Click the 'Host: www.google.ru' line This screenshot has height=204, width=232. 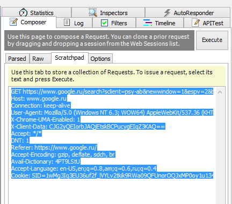pos(39,99)
